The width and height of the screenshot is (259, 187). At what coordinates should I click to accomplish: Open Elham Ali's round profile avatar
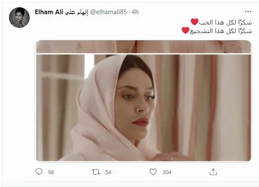pos(19,18)
